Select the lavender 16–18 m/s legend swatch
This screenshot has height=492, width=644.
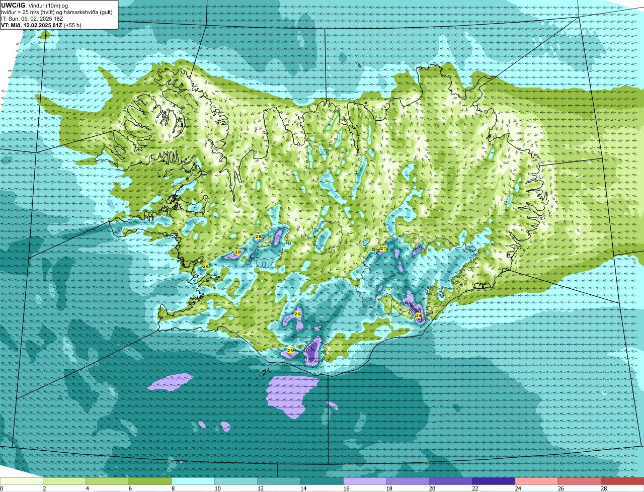(365, 481)
